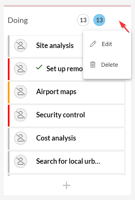Click the blue 13 count badge

pos(99,20)
